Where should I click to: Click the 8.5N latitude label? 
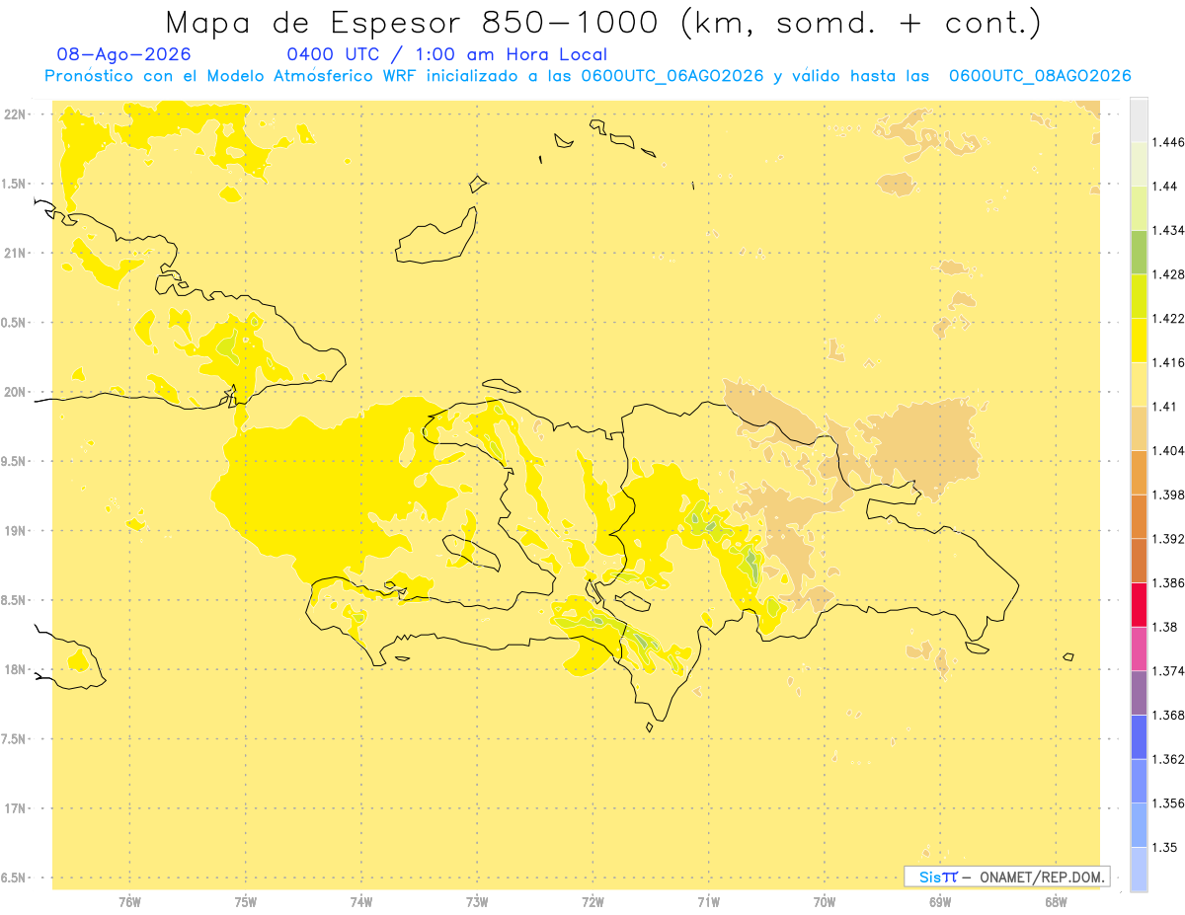(x=14, y=600)
